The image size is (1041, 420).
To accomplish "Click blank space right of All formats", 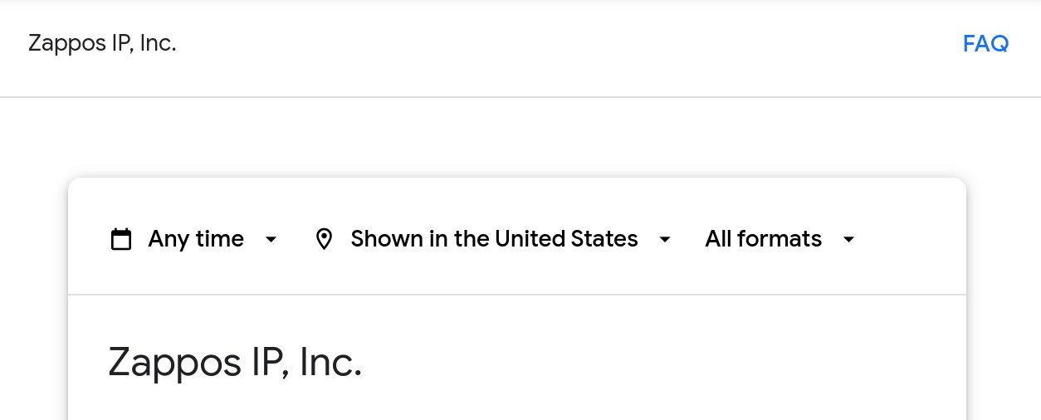I will (909, 239).
